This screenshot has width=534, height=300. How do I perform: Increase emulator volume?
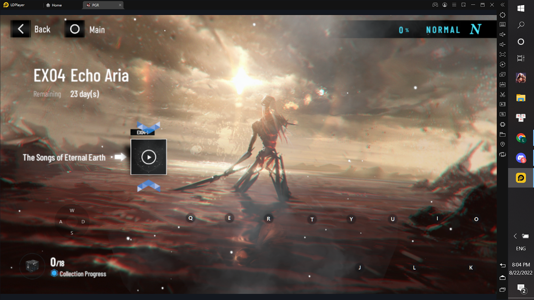[x=503, y=34]
